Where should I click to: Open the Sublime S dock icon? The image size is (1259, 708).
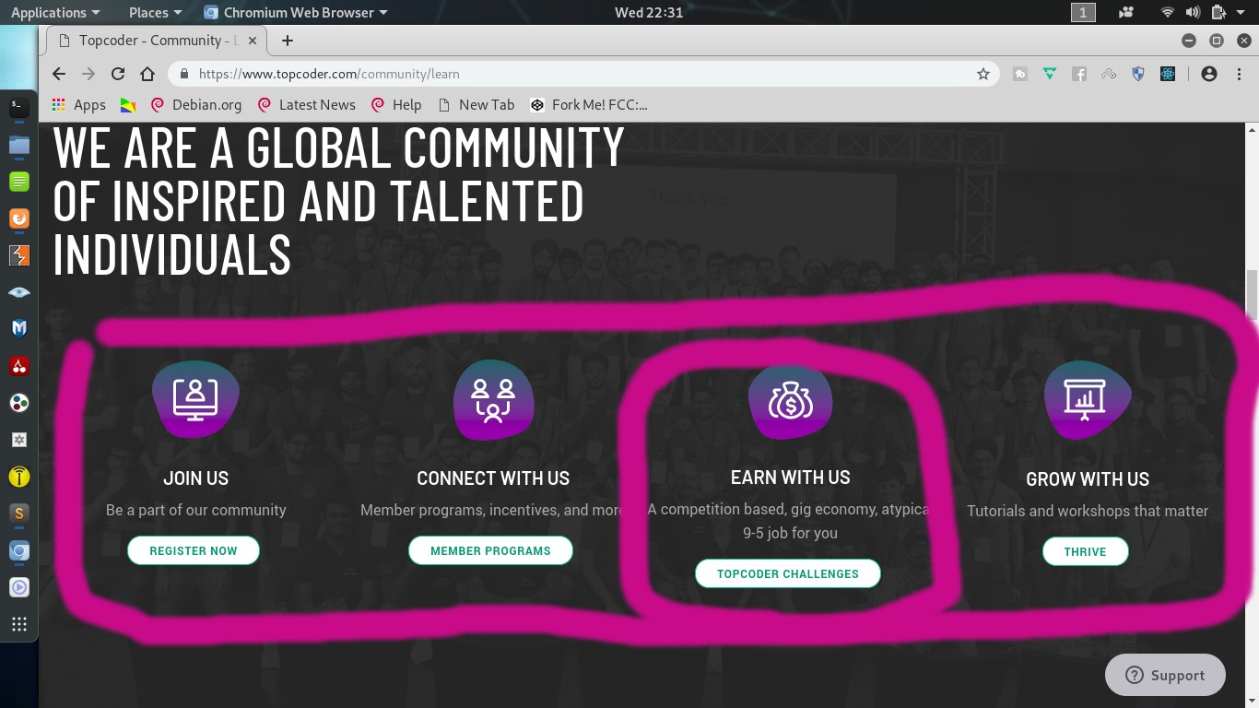(18, 513)
